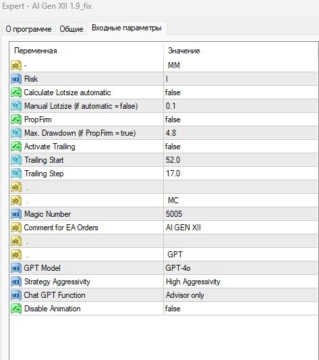
Task: Edit the comment value AI GEN XII
Action: pyautogui.click(x=241, y=228)
